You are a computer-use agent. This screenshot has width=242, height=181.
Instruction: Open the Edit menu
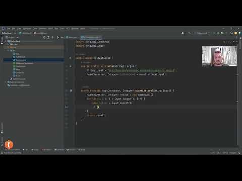click(x=14, y=29)
